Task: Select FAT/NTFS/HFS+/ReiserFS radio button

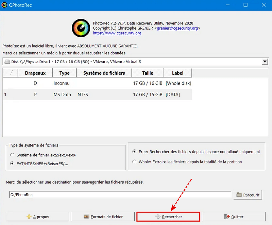Action: [x=12, y=163]
